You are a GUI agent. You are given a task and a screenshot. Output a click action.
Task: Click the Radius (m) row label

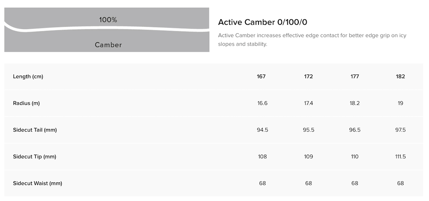[26, 103]
